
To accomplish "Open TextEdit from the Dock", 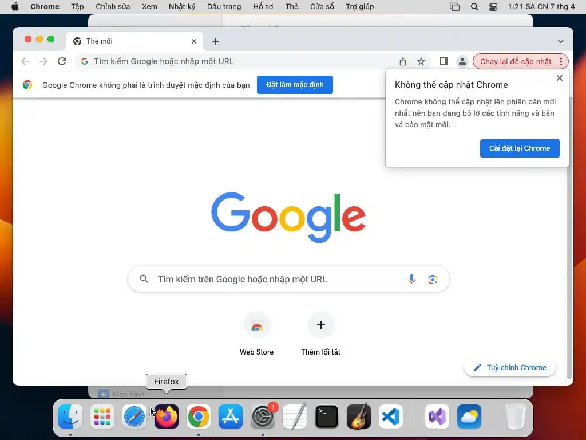I will click(295, 417).
